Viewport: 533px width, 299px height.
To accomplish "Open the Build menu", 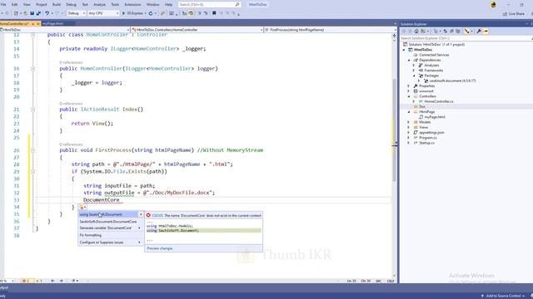I will pyautogui.click(x=57, y=4).
